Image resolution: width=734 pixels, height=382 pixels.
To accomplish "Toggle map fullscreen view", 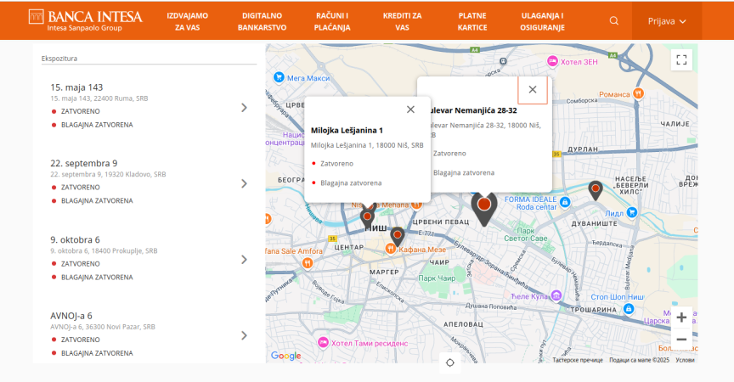I will pyautogui.click(x=681, y=60).
